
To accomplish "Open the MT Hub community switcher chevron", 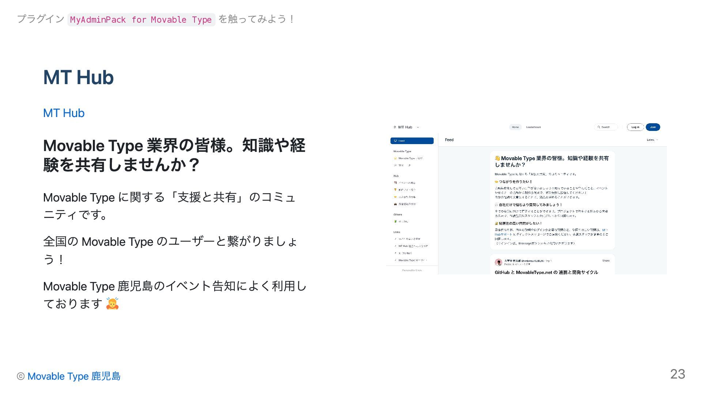I will point(418,127).
